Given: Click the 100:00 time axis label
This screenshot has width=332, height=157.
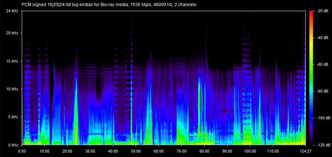Looking at the screenshot, I should pos(250,151).
